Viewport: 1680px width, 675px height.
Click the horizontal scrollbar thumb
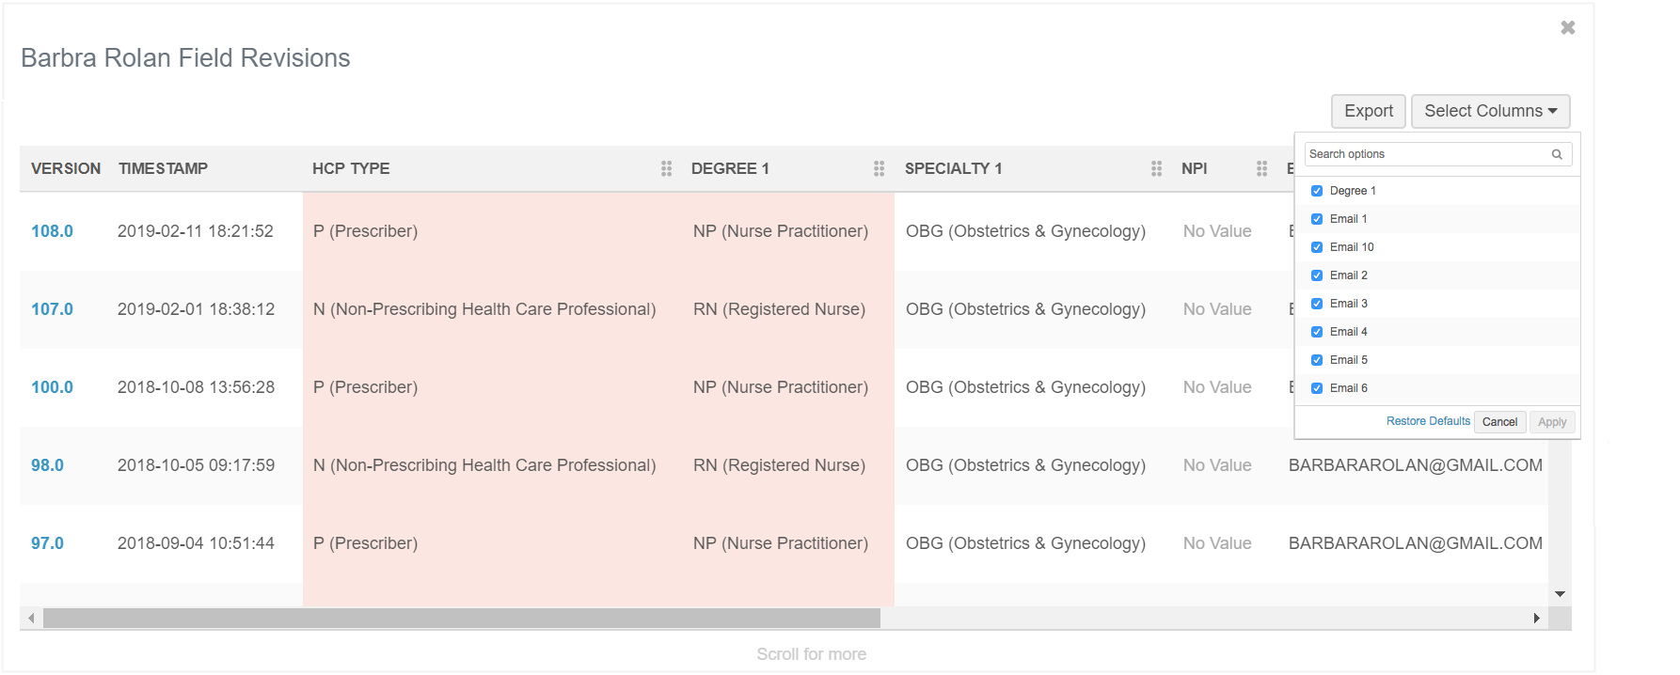(x=461, y=618)
